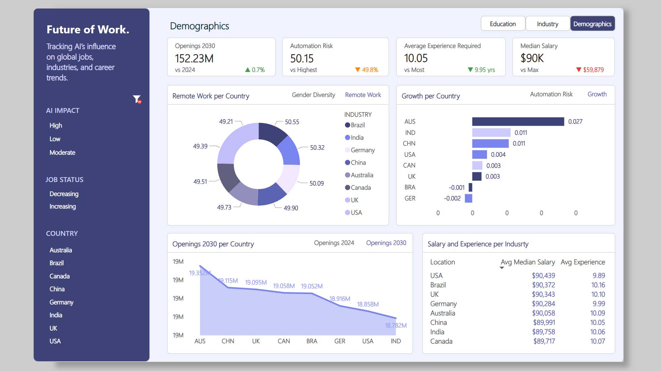Image resolution: width=661 pixels, height=371 pixels.
Task: Filter Job Status by Decreasing
Action: (x=64, y=194)
